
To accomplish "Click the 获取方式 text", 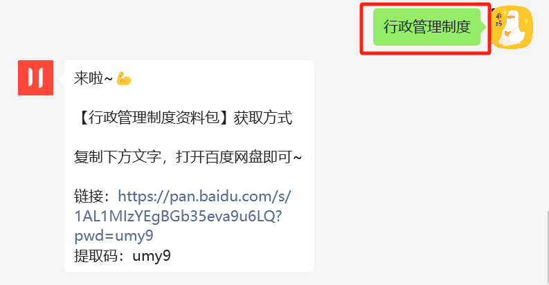I will [x=263, y=118].
